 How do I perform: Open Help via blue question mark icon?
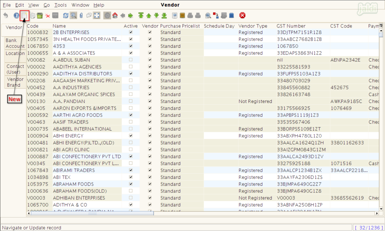pyautogui.click(x=16, y=16)
